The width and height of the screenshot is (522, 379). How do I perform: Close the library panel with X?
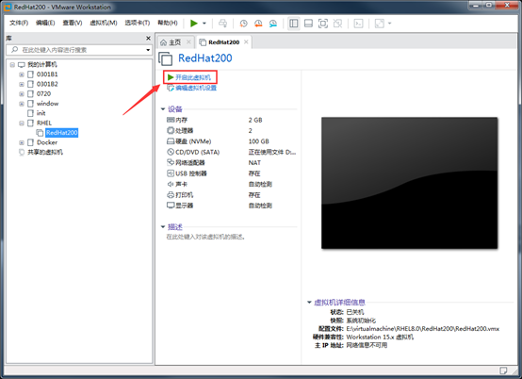[x=149, y=39]
